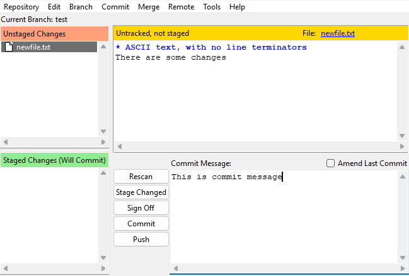Click down arrow of Staged Changes scrollbar
409x276 pixels.
(103, 258)
